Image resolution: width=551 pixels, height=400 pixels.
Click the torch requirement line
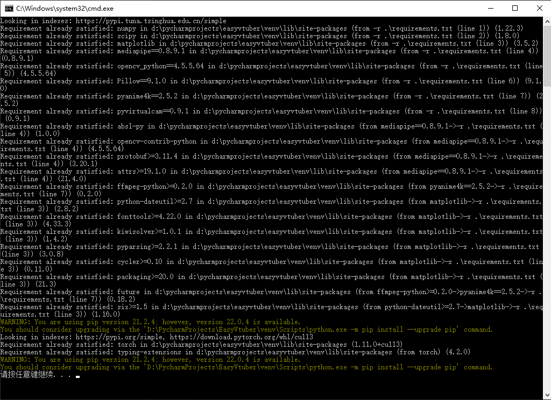coord(201,345)
